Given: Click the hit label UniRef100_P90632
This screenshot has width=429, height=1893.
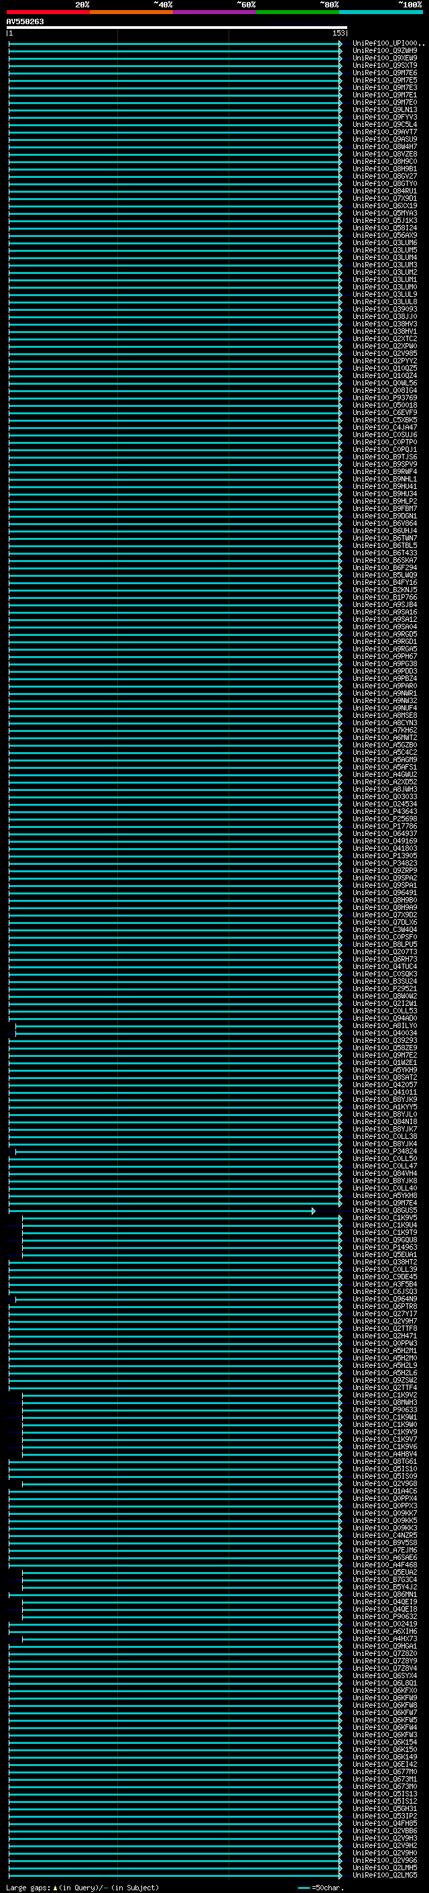Looking at the screenshot, I should 385,1617.
